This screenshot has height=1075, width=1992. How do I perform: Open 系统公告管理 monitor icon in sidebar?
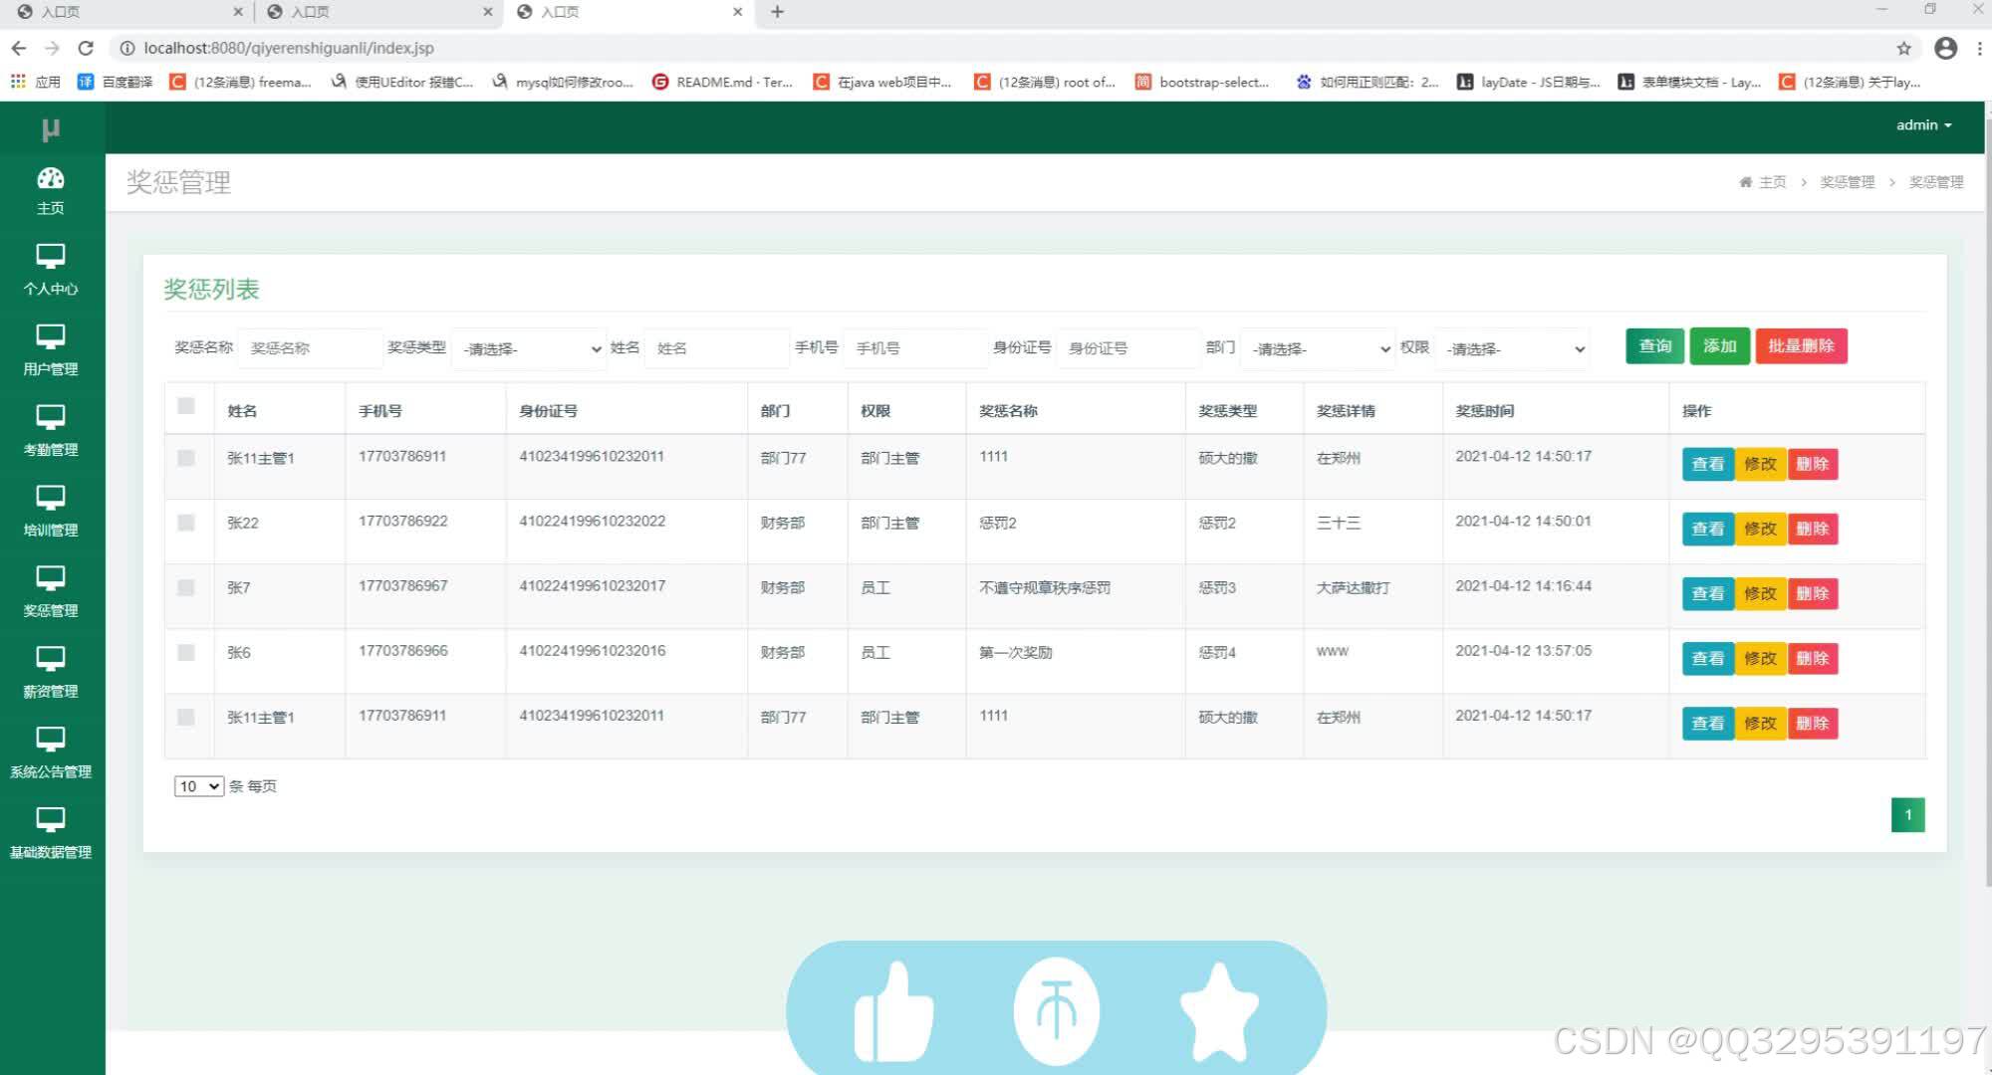tap(50, 740)
